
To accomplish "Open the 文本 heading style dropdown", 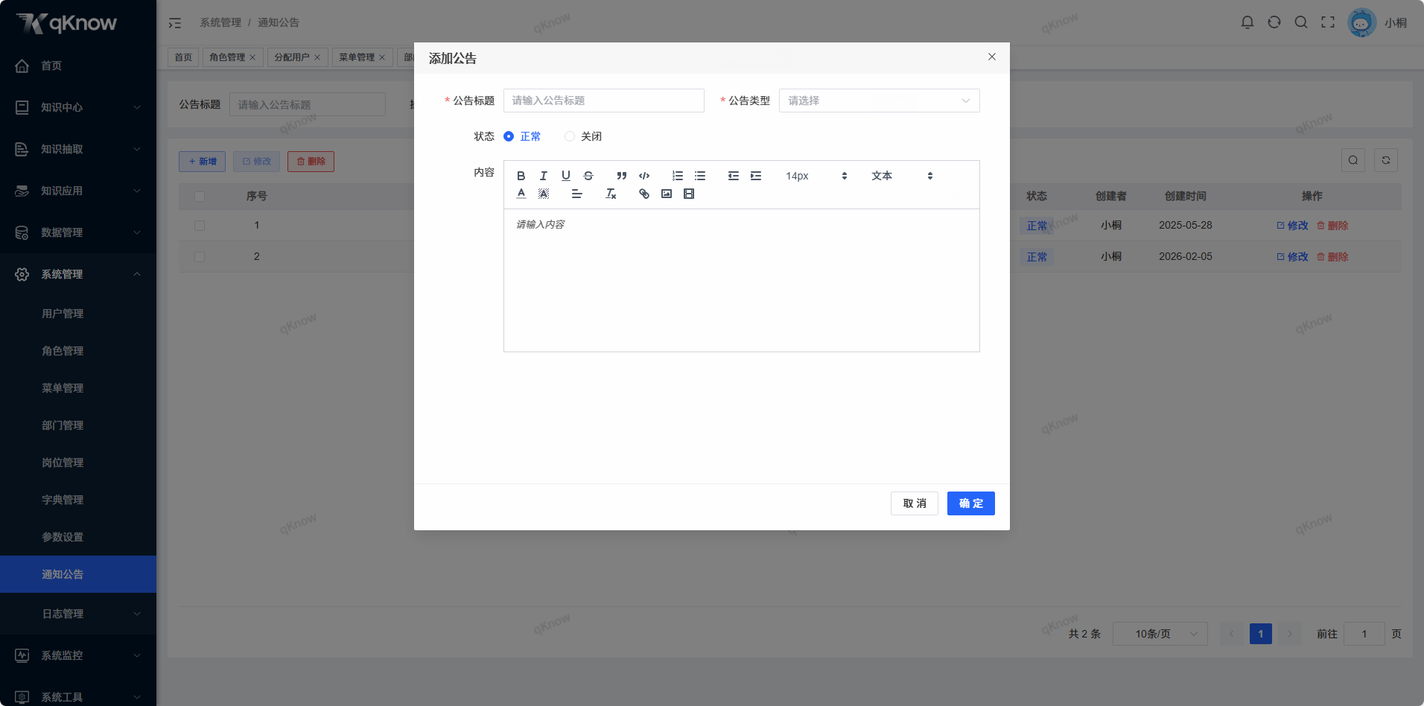I will 902,176.
